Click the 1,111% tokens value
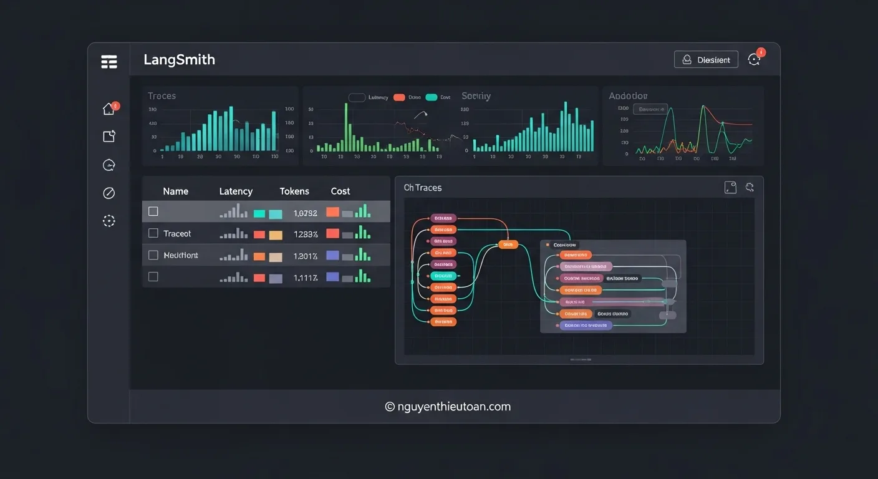The height and width of the screenshot is (479, 878). [x=306, y=278]
